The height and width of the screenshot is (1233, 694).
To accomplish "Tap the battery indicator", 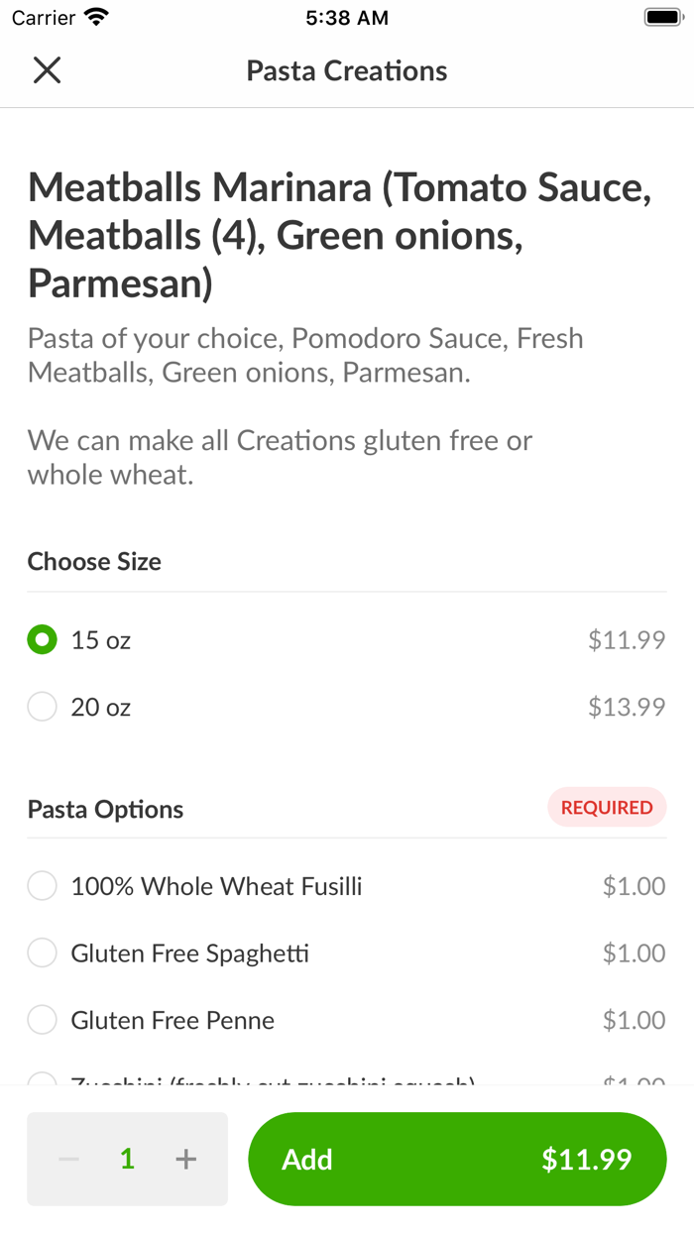I will click(x=658, y=16).
